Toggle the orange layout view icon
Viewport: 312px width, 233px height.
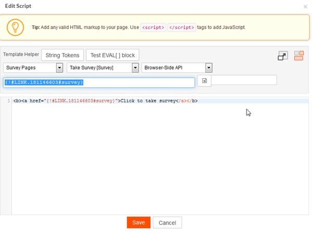coord(298,56)
